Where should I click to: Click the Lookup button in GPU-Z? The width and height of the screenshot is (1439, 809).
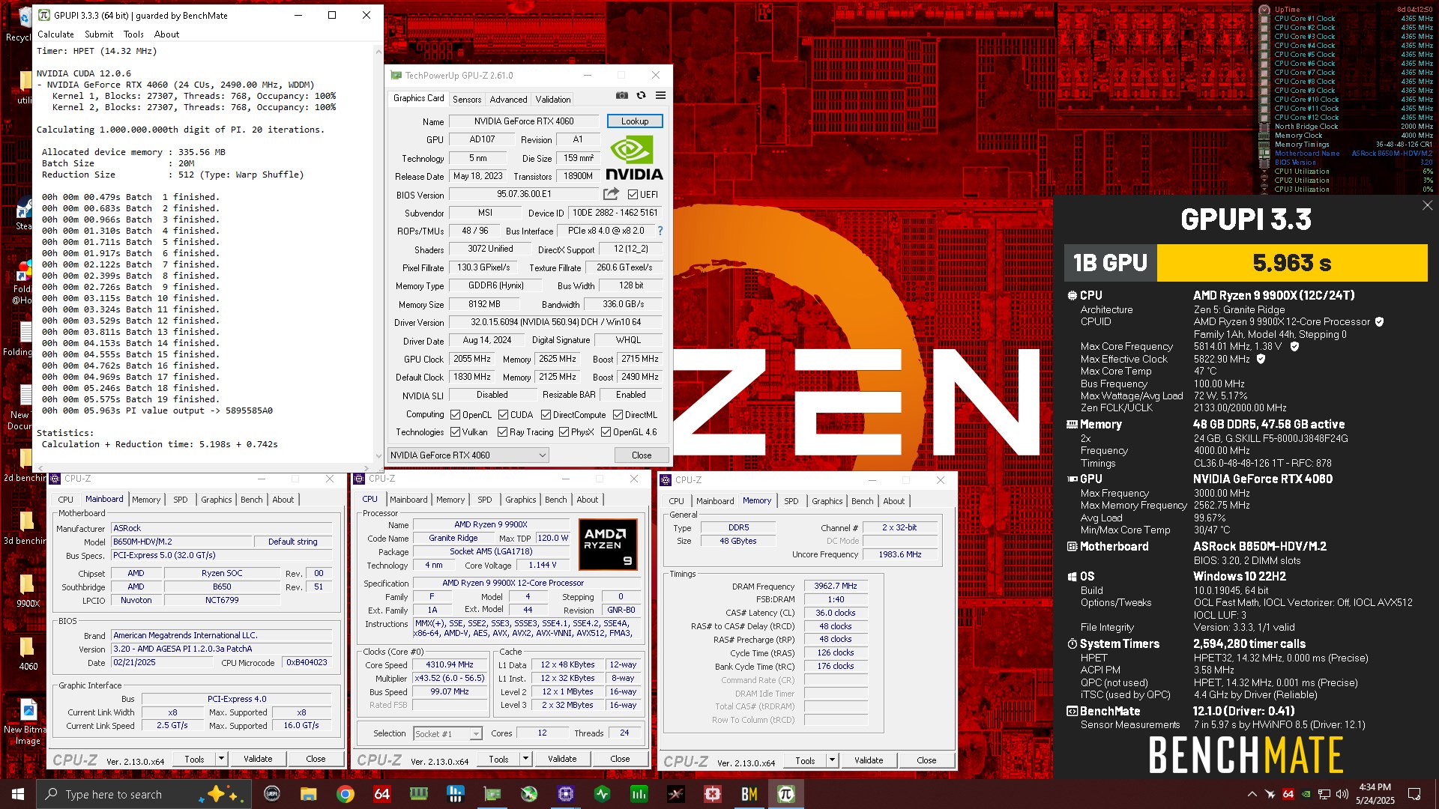635,121
